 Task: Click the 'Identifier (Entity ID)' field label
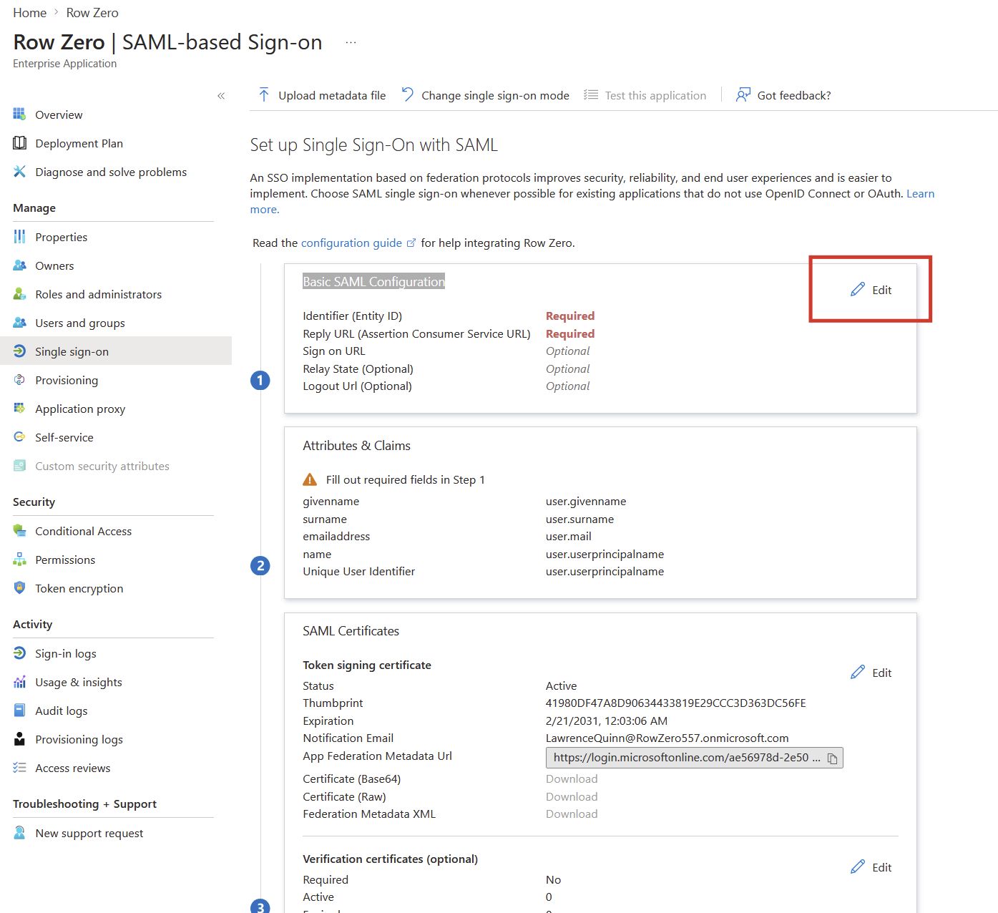tap(352, 316)
